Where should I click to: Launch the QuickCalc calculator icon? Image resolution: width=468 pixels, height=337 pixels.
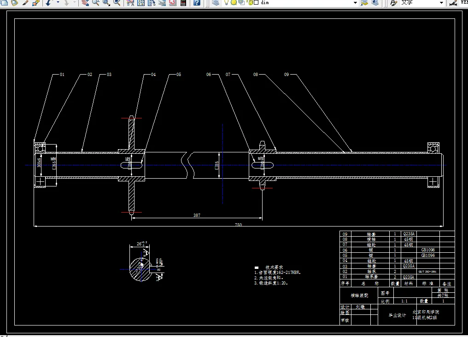tap(183, 3)
